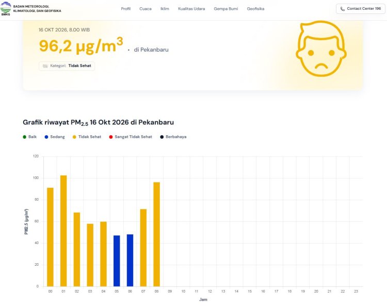Click the yellow bar for hour 04
The height and width of the screenshot is (306, 387).
coord(103,254)
